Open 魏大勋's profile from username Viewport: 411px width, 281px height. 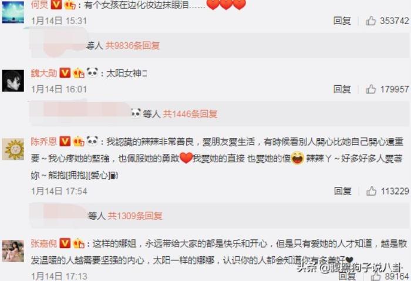pyautogui.click(x=44, y=73)
